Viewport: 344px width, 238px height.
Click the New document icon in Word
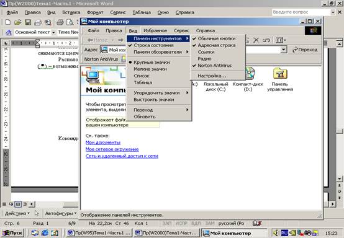[x=8, y=22]
